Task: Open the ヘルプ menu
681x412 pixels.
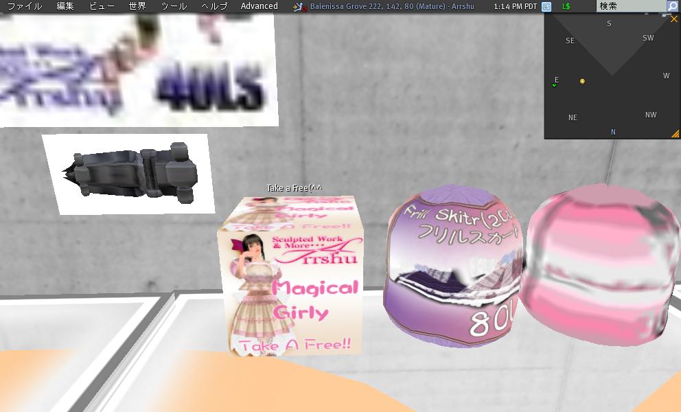Action: (x=214, y=6)
